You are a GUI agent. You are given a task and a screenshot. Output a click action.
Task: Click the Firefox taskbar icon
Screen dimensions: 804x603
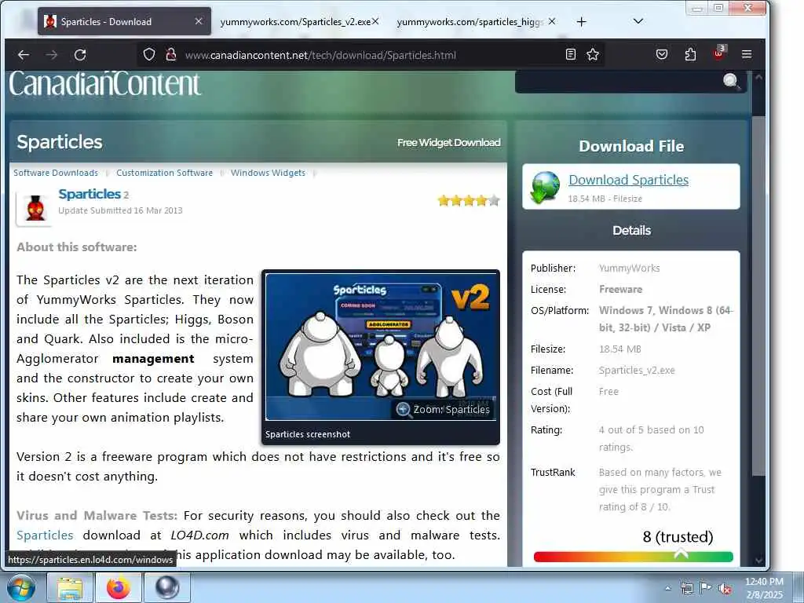[119, 587]
